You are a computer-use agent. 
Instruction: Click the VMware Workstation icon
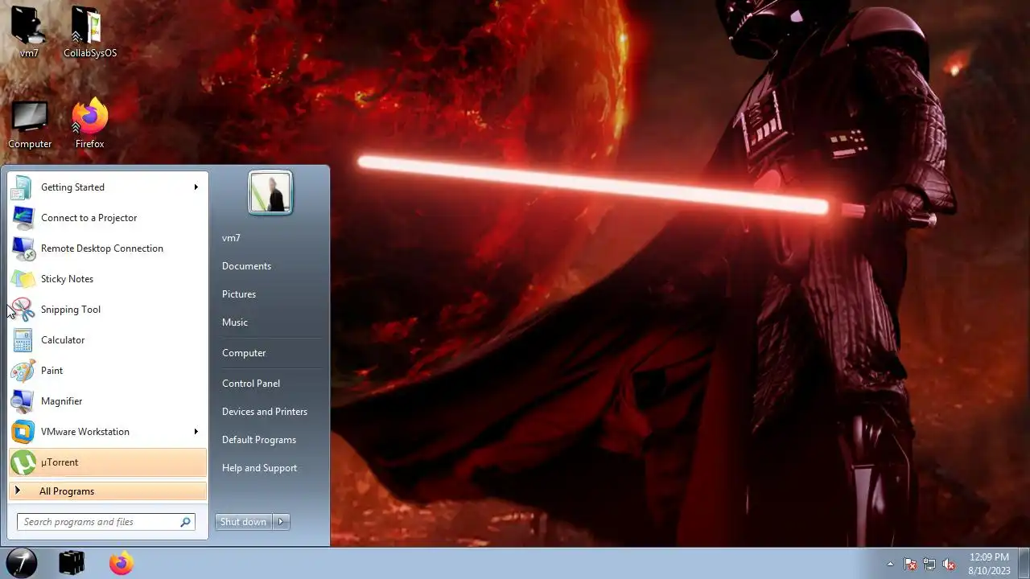(x=23, y=432)
